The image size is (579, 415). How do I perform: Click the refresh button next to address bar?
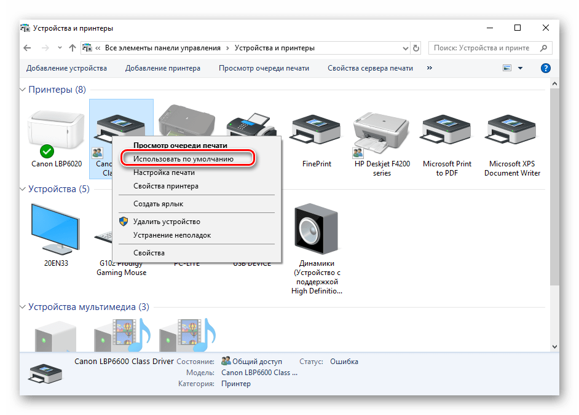pyautogui.click(x=417, y=48)
